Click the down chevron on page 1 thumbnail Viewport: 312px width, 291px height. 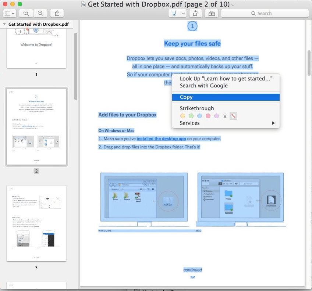click(x=36, y=64)
